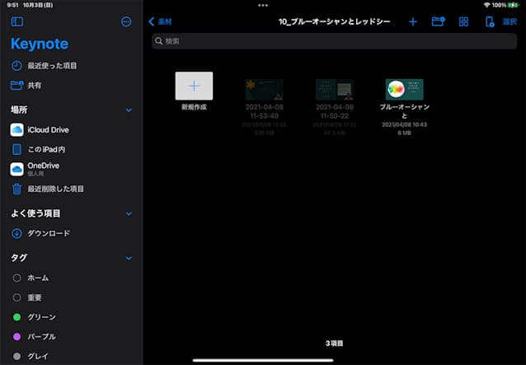Open the ダウンロード favorites folder
The image size is (526, 365).
[x=47, y=233]
